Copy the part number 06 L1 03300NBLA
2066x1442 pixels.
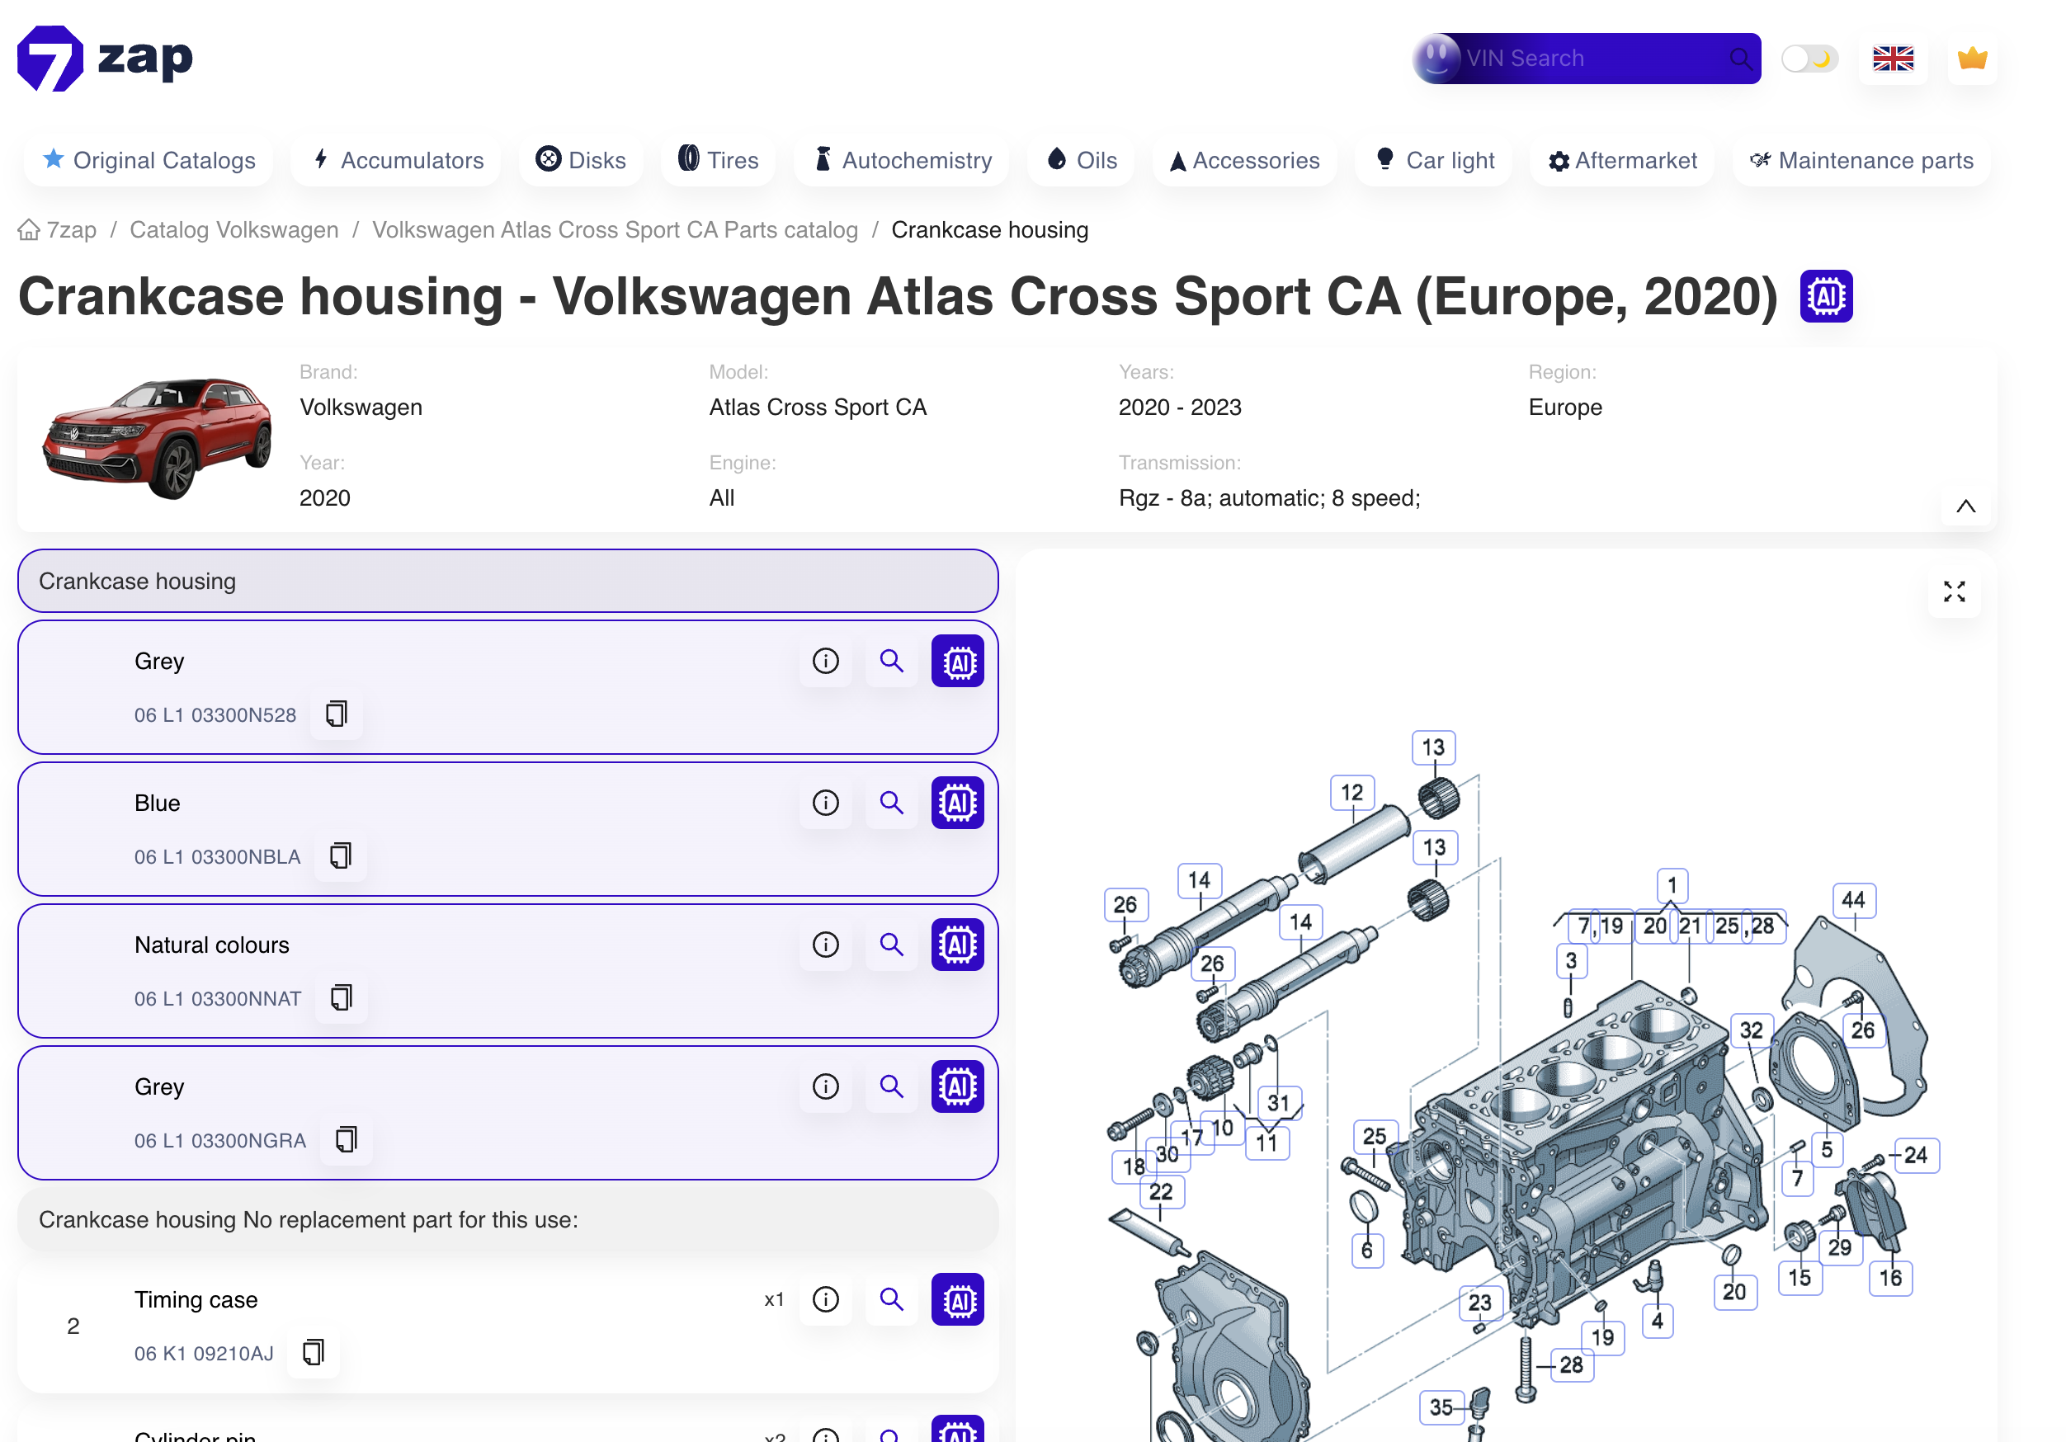(x=340, y=856)
